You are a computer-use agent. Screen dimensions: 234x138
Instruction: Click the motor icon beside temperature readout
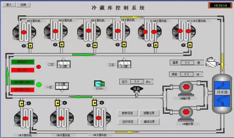click(x=211, y=62)
